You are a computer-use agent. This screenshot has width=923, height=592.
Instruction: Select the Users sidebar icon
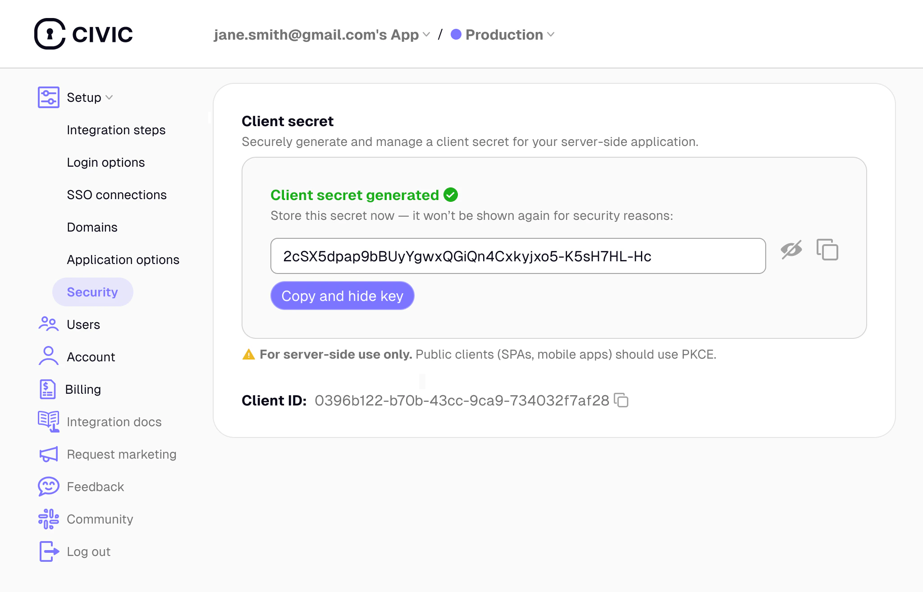pos(48,324)
